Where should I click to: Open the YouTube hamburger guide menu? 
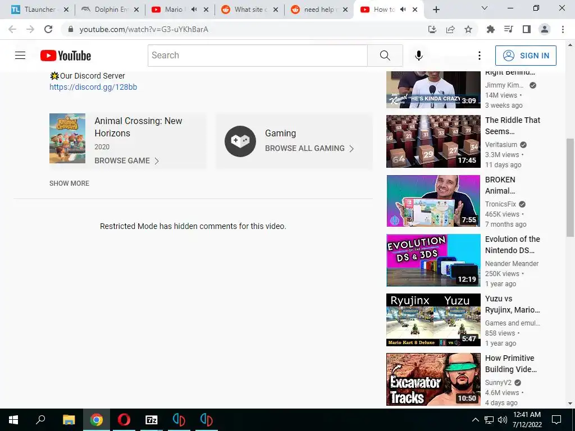(20, 56)
